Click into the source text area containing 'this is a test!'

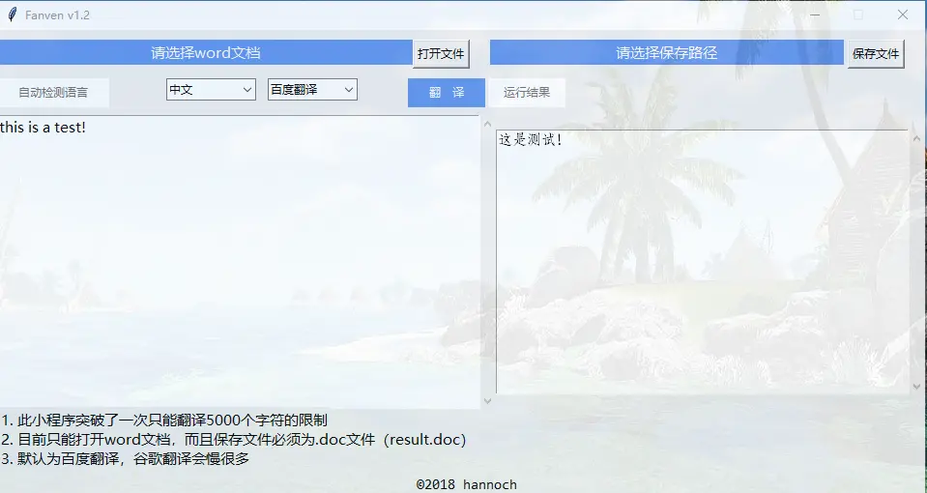[240, 261]
